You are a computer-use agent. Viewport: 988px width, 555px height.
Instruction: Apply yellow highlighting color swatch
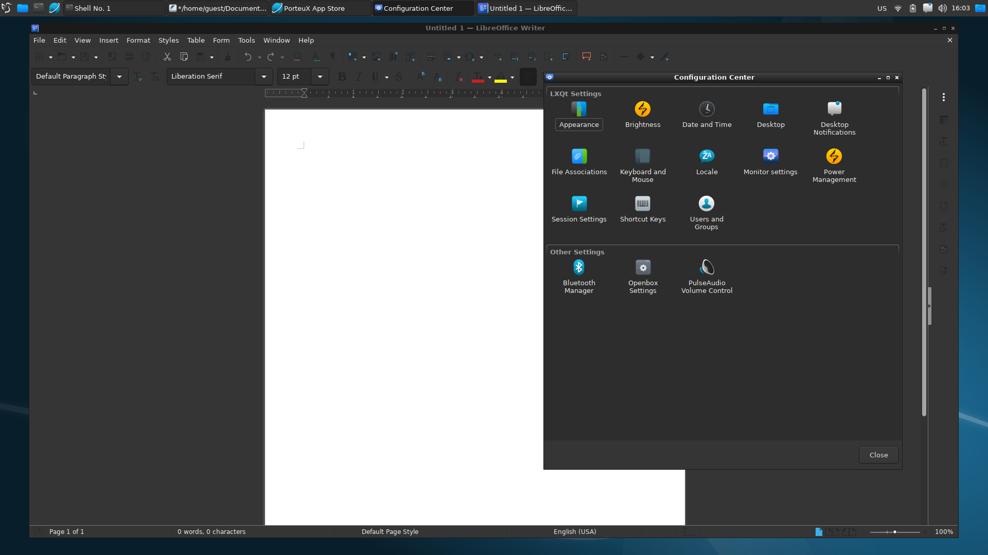[501, 78]
